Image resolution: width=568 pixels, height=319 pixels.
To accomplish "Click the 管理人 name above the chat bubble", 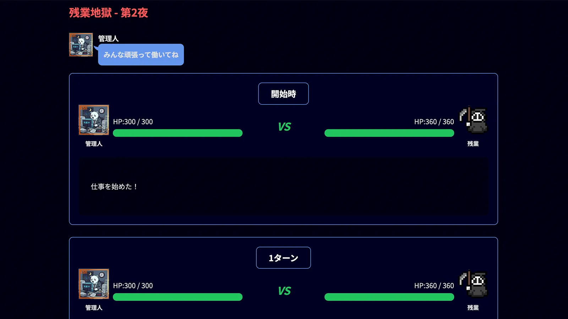I will click(x=108, y=38).
